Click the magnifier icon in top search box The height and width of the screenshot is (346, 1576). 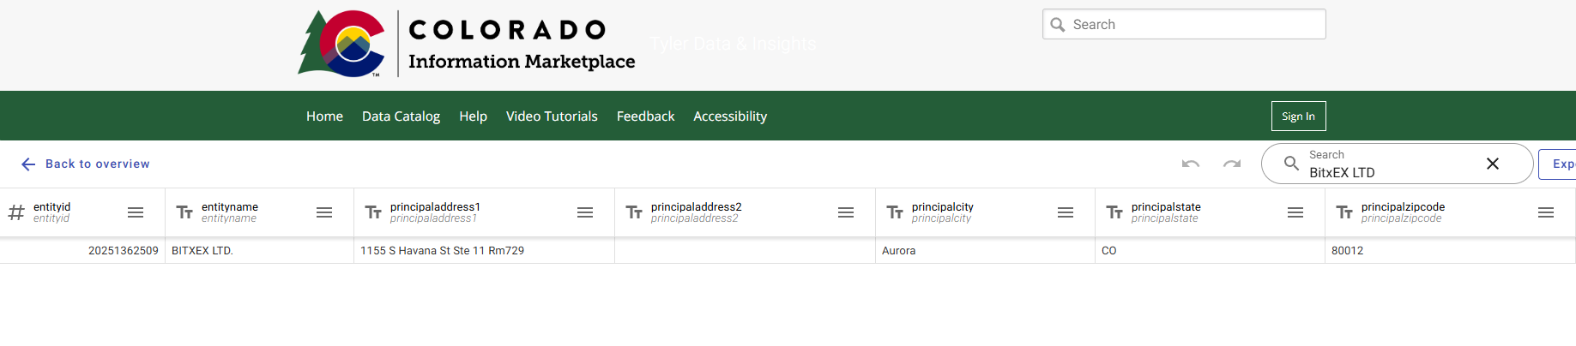tap(1058, 25)
